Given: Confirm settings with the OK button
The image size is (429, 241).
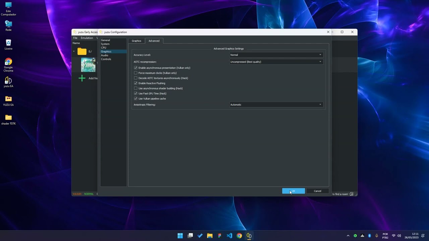Looking at the screenshot, I should pos(294,191).
